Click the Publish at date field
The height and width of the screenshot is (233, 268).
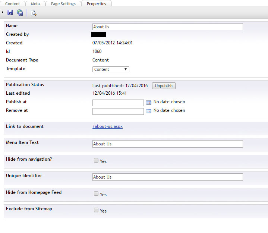[118, 103]
